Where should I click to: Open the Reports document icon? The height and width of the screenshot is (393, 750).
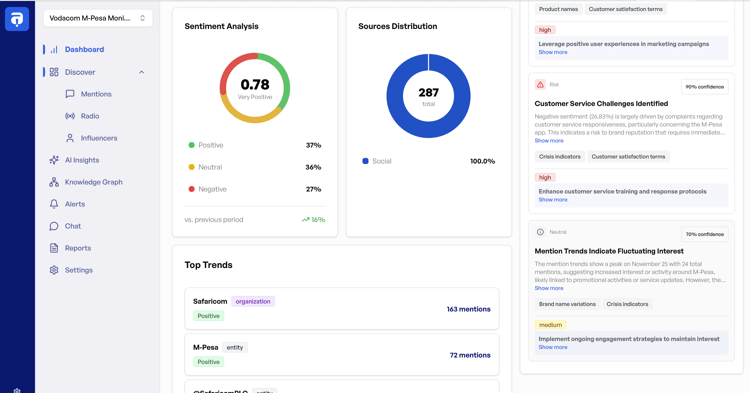tap(54, 248)
